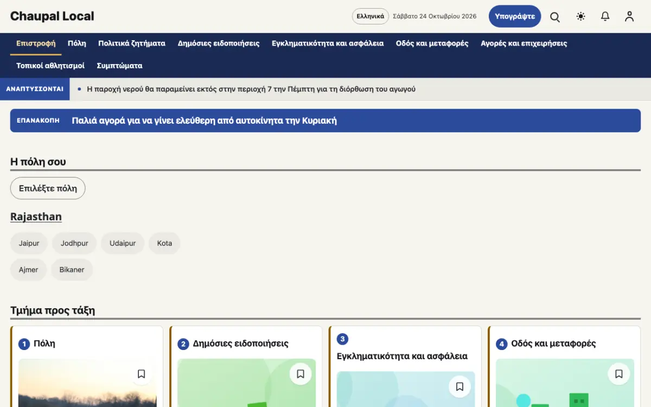Open the Πόλη navigation item

point(77,43)
